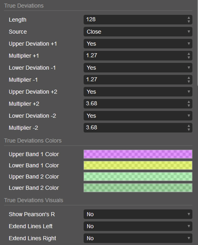198x245 pixels.
Task: Pick the Upper Band 1 Color swatch
Action: tap(138, 154)
